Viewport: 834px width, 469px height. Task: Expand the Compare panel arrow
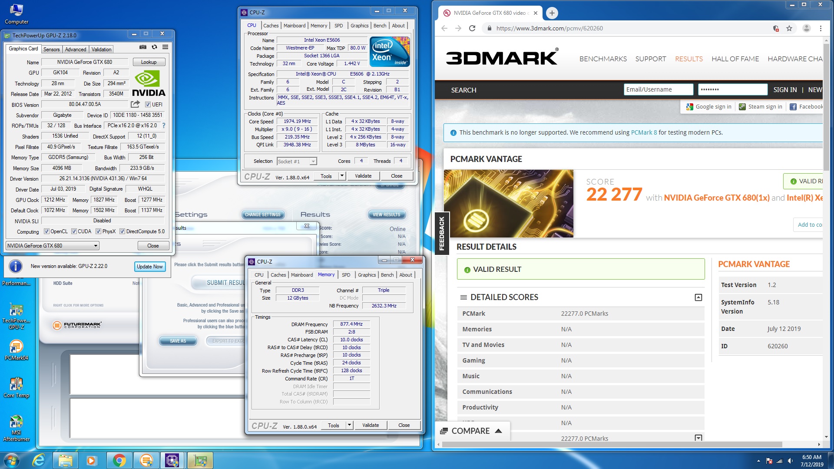click(x=499, y=431)
